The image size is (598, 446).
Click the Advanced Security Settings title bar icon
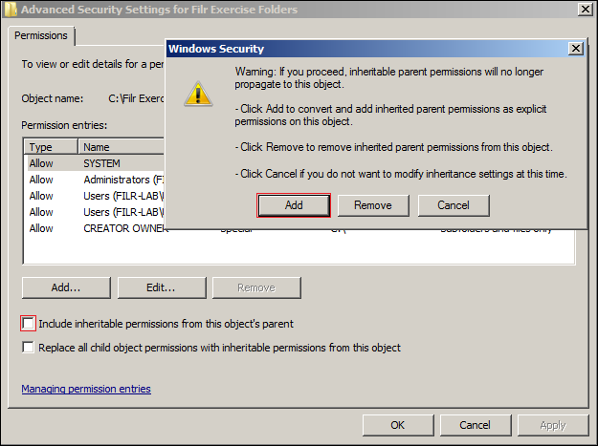10,10
